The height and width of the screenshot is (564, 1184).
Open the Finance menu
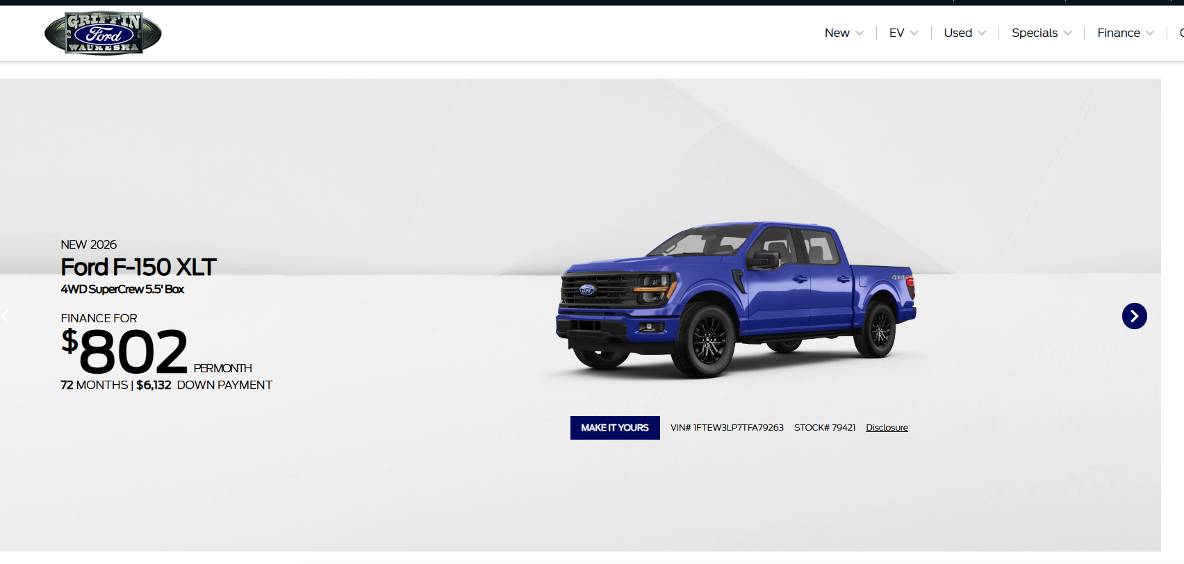coord(1118,33)
